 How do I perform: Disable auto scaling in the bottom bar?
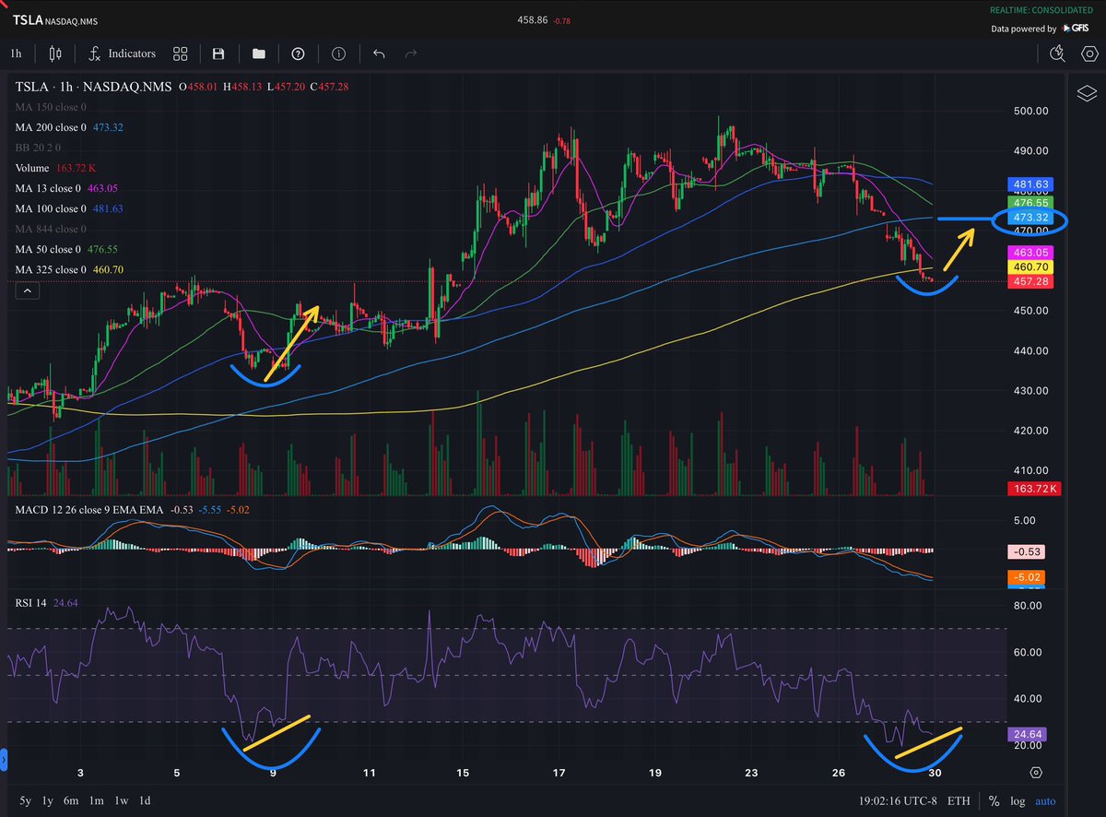pos(1045,801)
